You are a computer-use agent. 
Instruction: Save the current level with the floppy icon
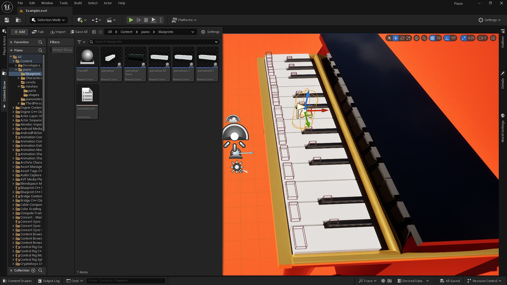coord(7,20)
